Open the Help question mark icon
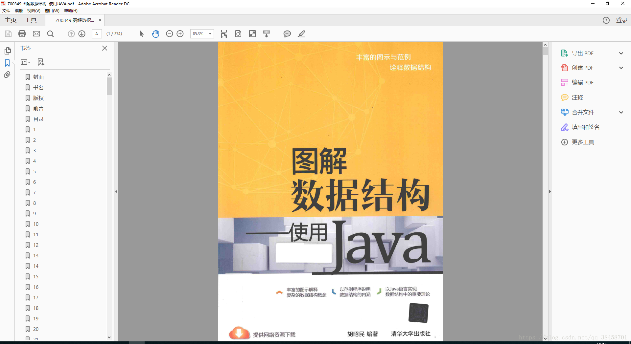The image size is (631, 344). pyautogui.click(x=606, y=20)
